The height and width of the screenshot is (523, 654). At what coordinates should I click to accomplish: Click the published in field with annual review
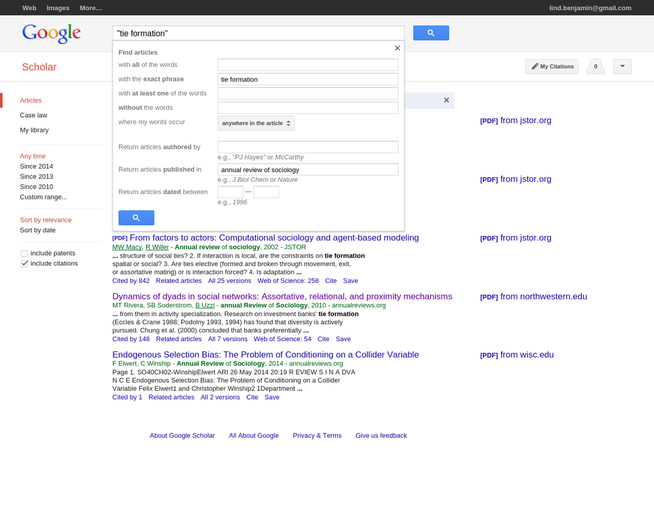click(308, 169)
